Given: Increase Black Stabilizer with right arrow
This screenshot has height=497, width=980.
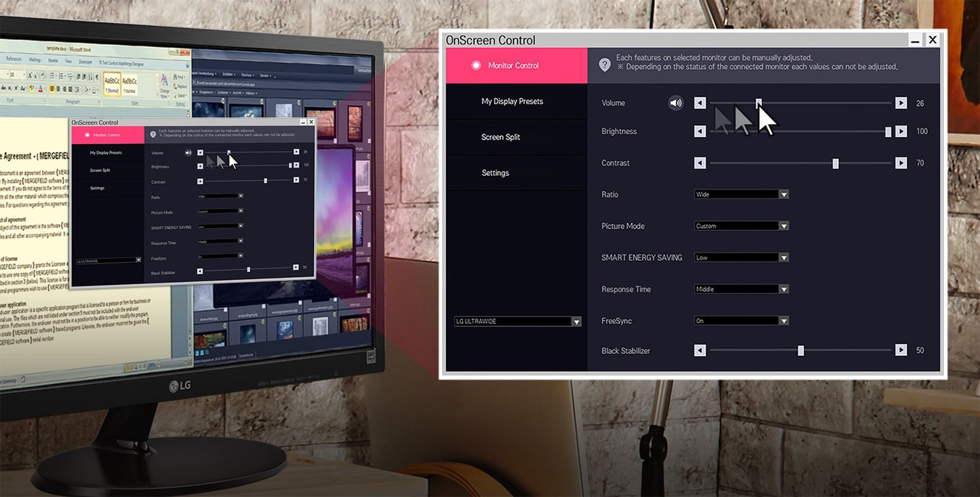Looking at the screenshot, I should pos(901,350).
